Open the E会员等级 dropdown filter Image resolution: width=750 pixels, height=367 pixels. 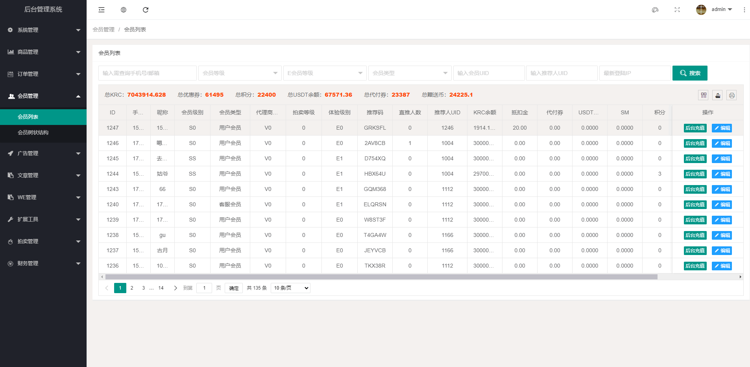(325, 73)
